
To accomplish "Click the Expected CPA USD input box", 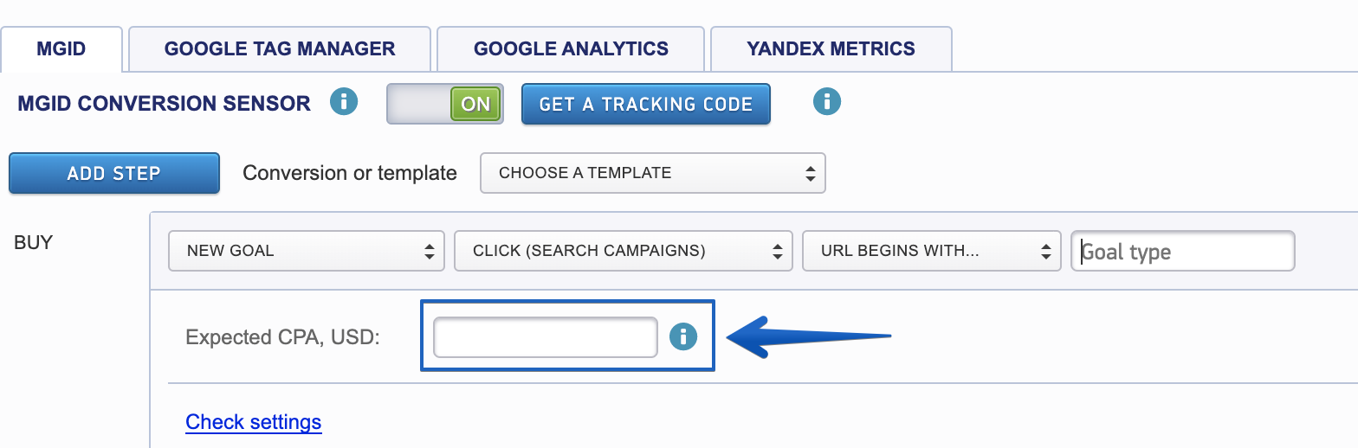I will [546, 337].
